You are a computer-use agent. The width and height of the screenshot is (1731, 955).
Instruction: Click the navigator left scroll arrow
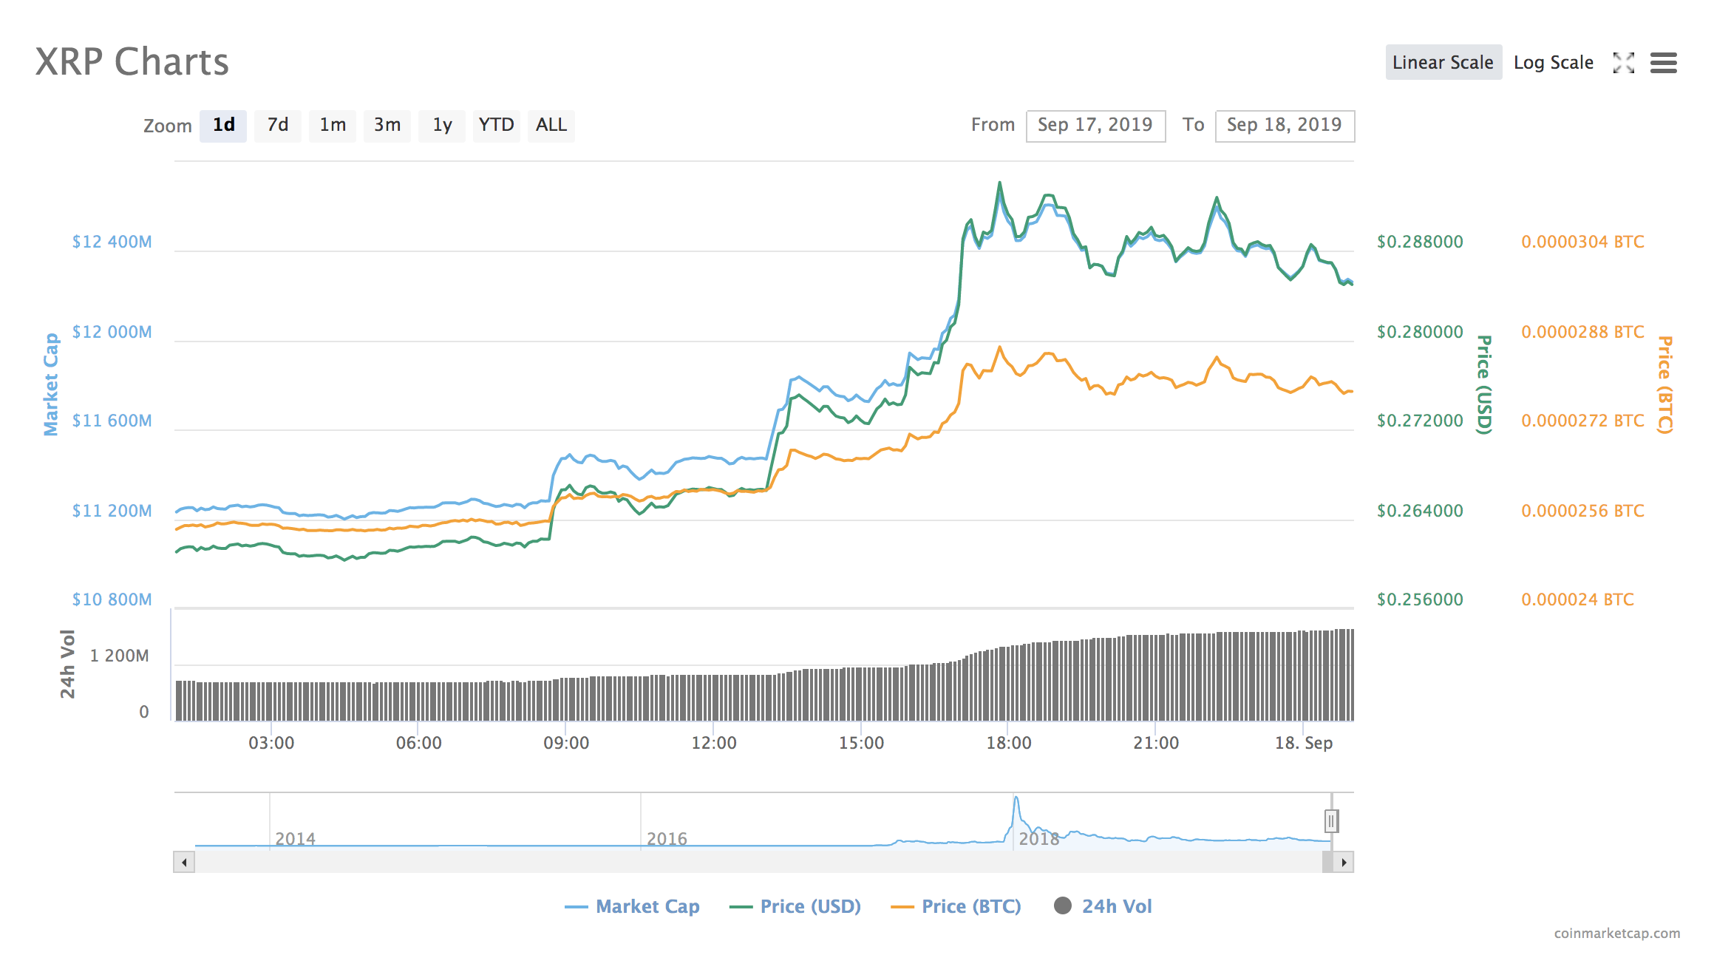[184, 862]
